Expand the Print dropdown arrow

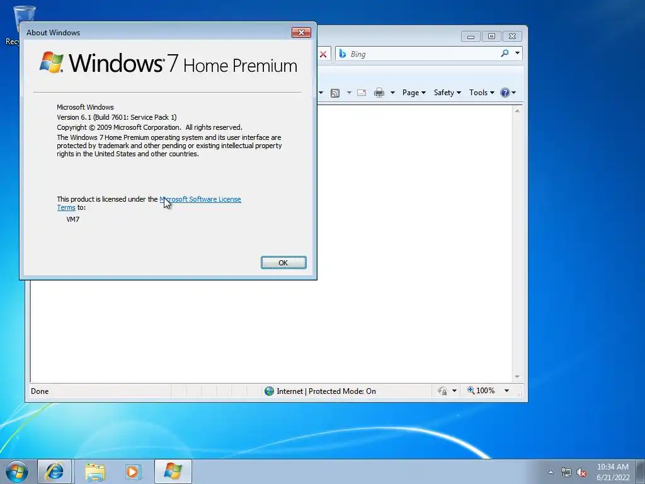[392, 93]
